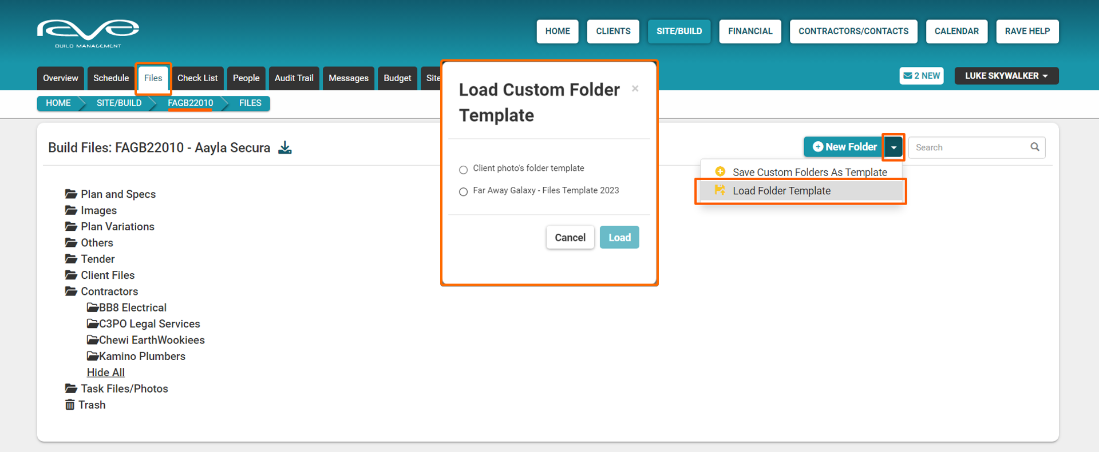Click the Rave Build Management logo
The height and width of the screenshot is (452, 1099).
[88, 33]
